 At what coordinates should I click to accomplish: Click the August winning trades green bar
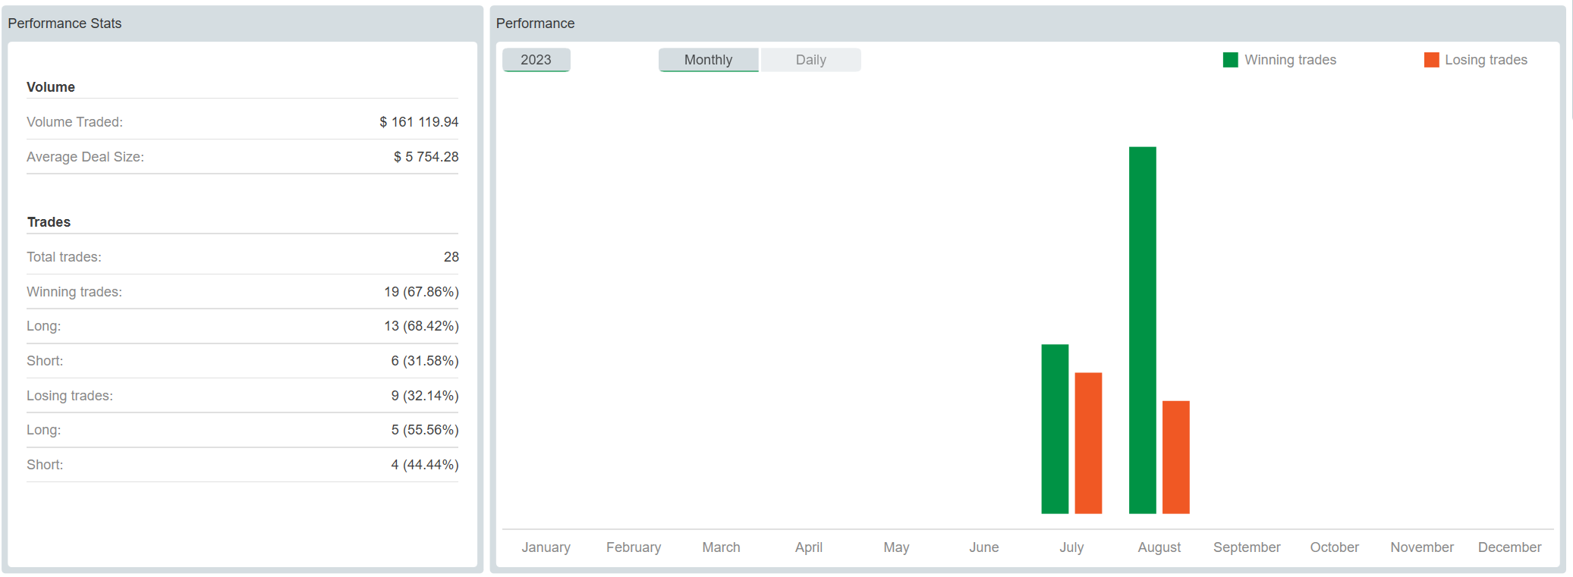pos(1143,330)
